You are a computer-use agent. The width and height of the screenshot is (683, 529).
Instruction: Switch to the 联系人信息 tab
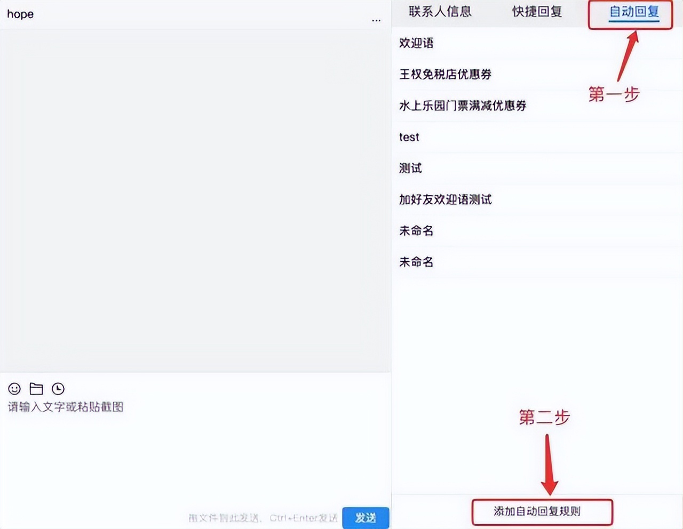(x=441, y=12)
